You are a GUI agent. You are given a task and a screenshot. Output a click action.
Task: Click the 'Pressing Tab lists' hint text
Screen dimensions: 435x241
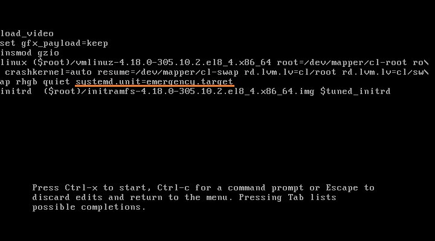[x=288, y=197]
